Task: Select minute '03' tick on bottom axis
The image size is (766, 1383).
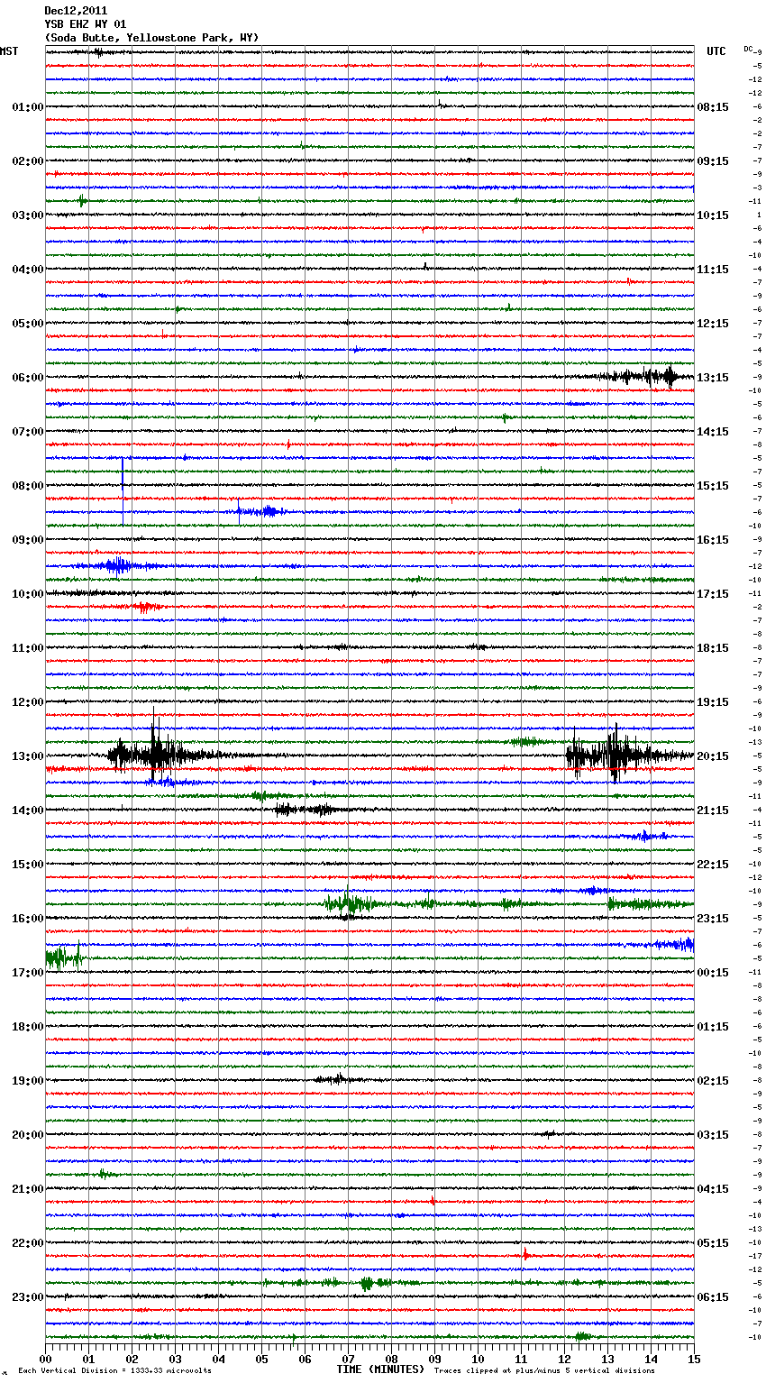Action: point(175,1359)
